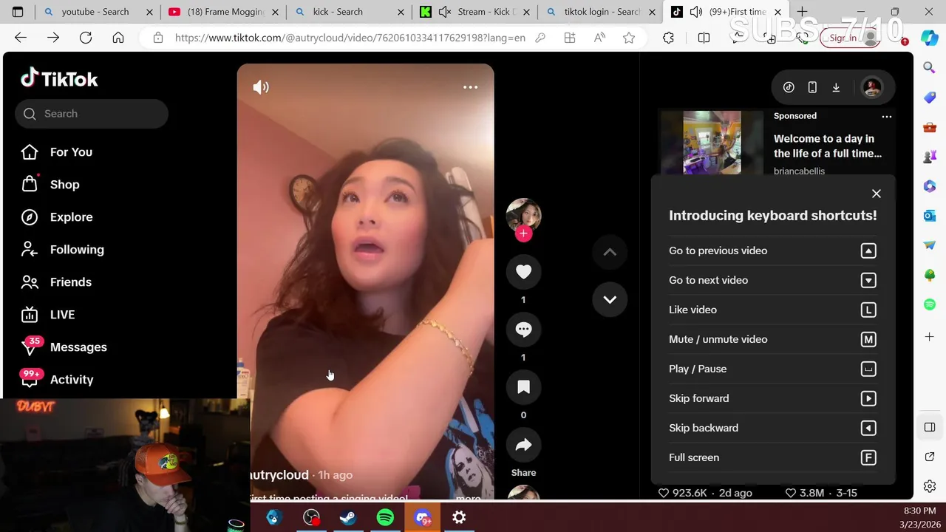Open your profile avatar menu
The height and width of the screenshot is (532, 946).
coord(872,87)
